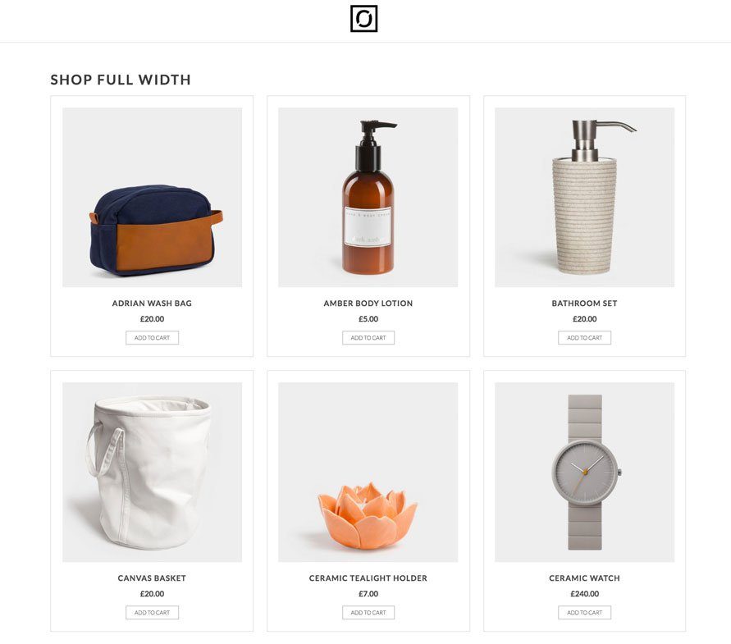
Task: Click the £240.00 price of Ceramic Watch
Action: pos(585,594)
